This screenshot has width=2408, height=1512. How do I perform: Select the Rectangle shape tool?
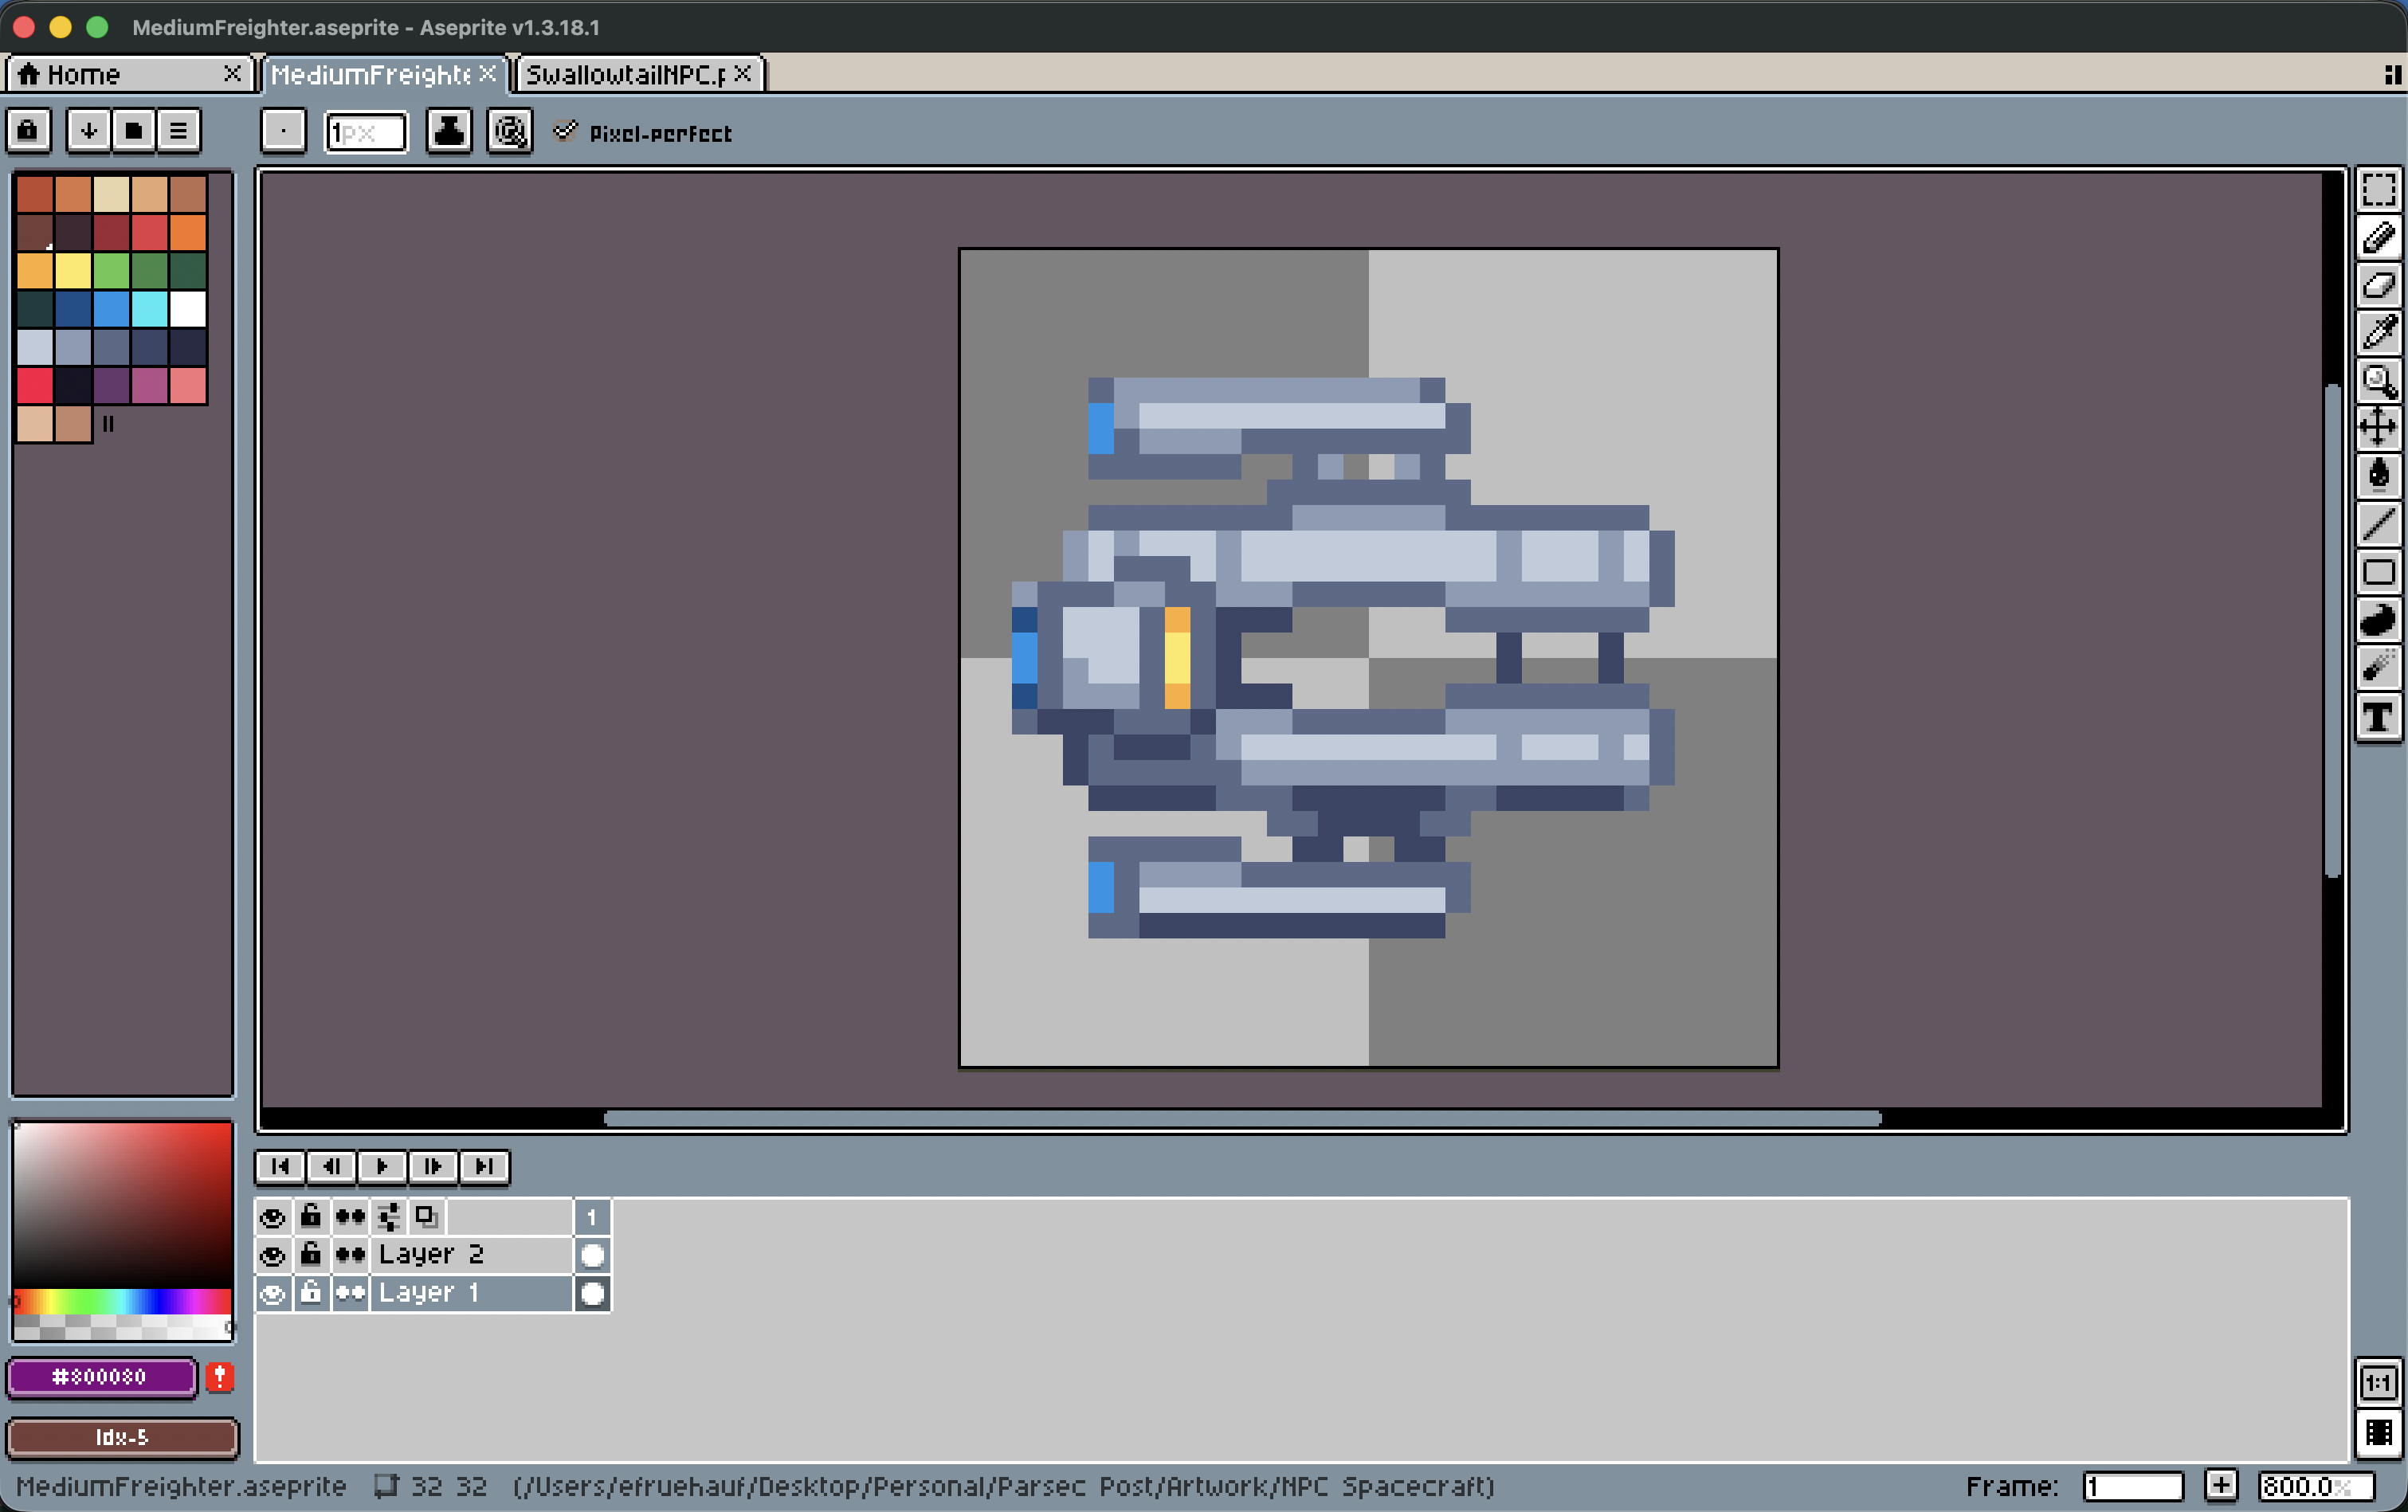(2378, 572)
